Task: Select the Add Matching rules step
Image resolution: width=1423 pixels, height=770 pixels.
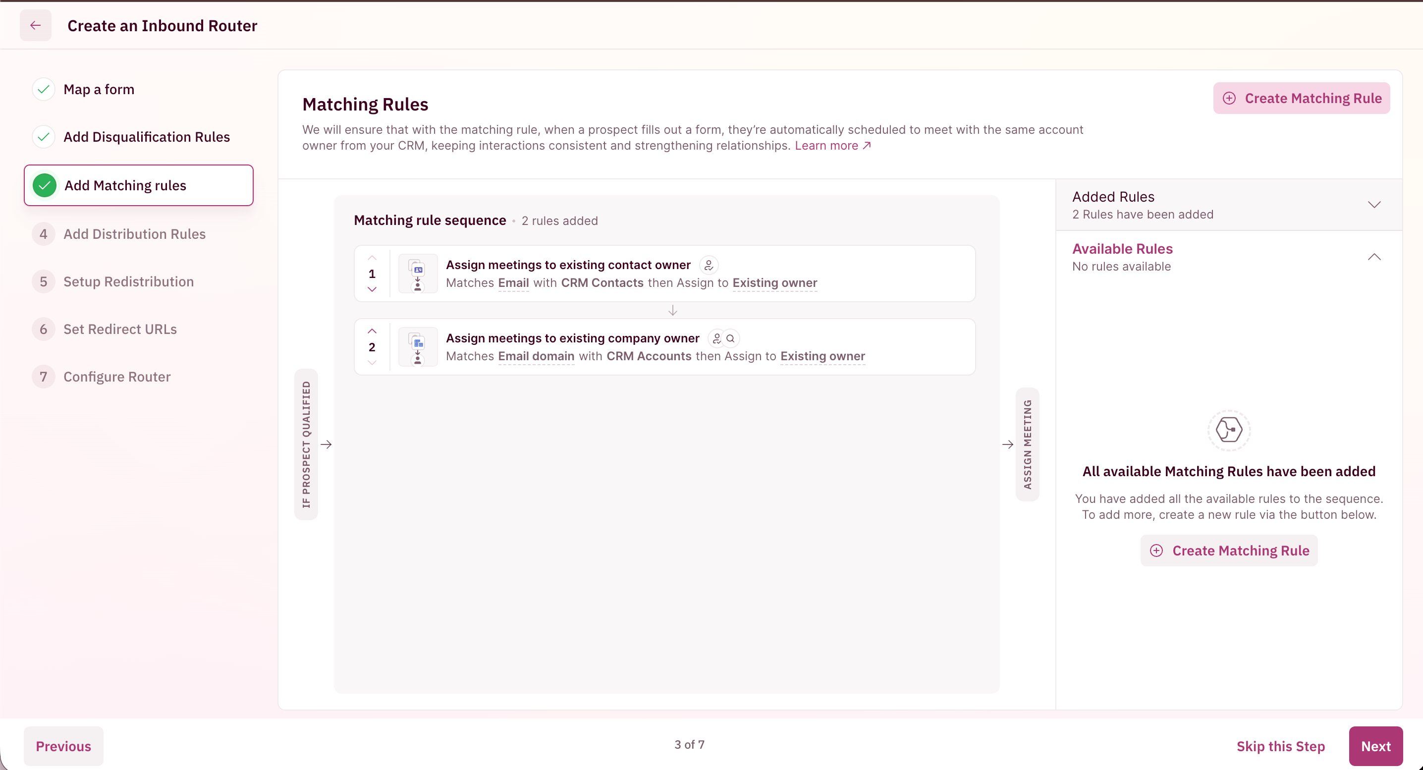Action: (139, 186)
